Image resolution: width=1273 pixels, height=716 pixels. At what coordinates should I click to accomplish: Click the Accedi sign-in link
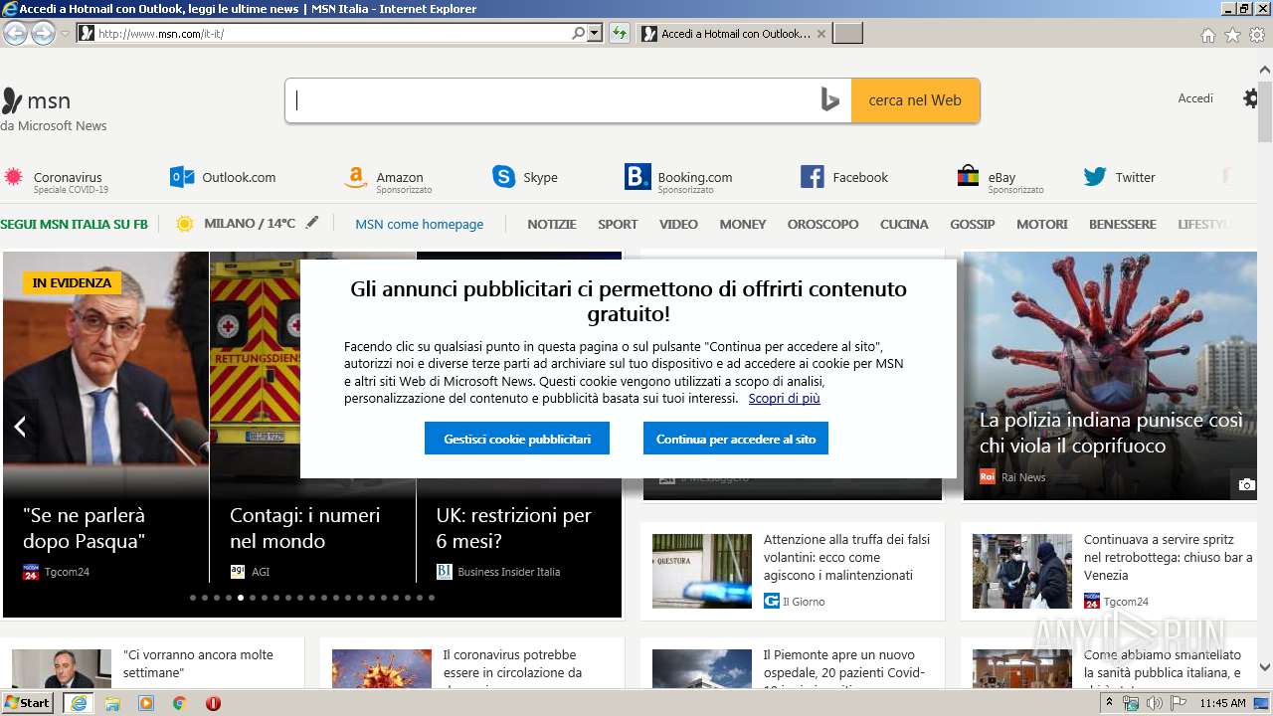coord(1195,98)
